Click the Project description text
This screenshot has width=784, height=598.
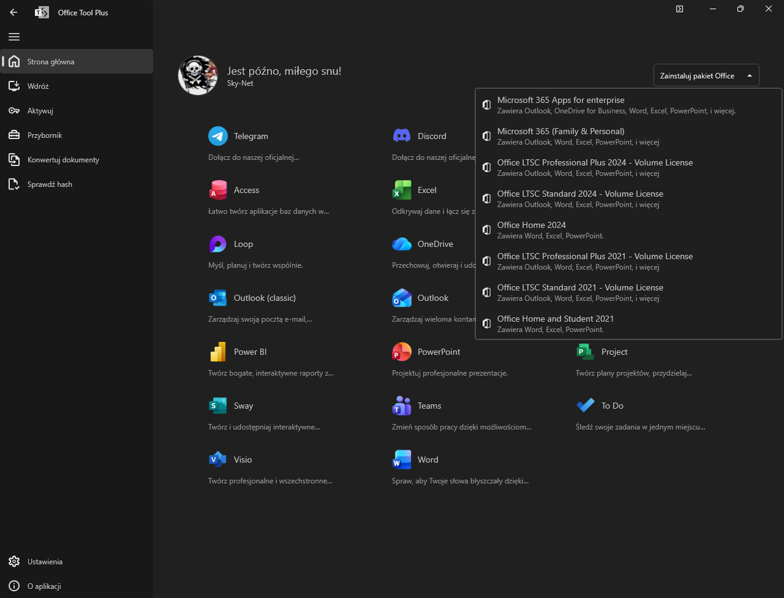(x=633, y=373)
